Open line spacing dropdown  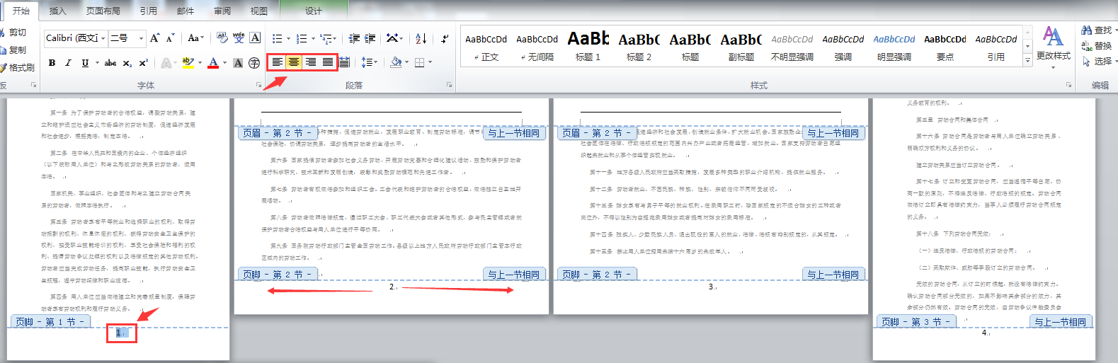369,62
